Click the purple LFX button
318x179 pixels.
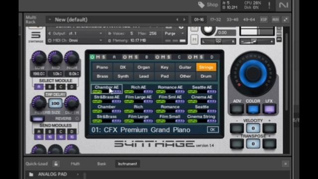(269, 109)
